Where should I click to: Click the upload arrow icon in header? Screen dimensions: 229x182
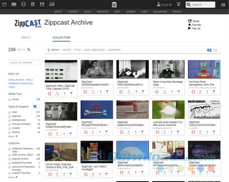[179, 4]
